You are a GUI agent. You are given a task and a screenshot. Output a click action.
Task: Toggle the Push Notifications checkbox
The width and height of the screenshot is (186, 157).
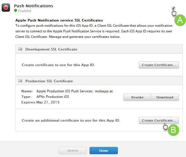pyautogui.click(x=173, y=8)
